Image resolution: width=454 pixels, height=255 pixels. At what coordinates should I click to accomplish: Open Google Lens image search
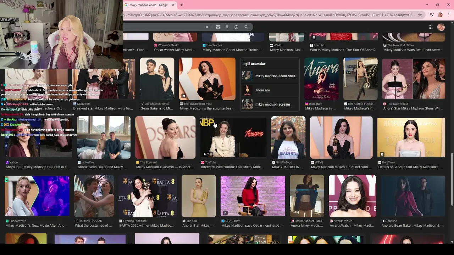coord(236,27)
